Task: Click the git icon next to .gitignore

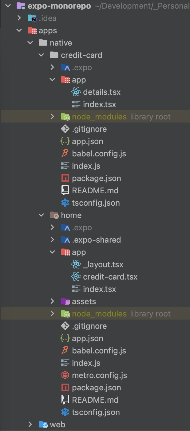Action: pos(65,129)
